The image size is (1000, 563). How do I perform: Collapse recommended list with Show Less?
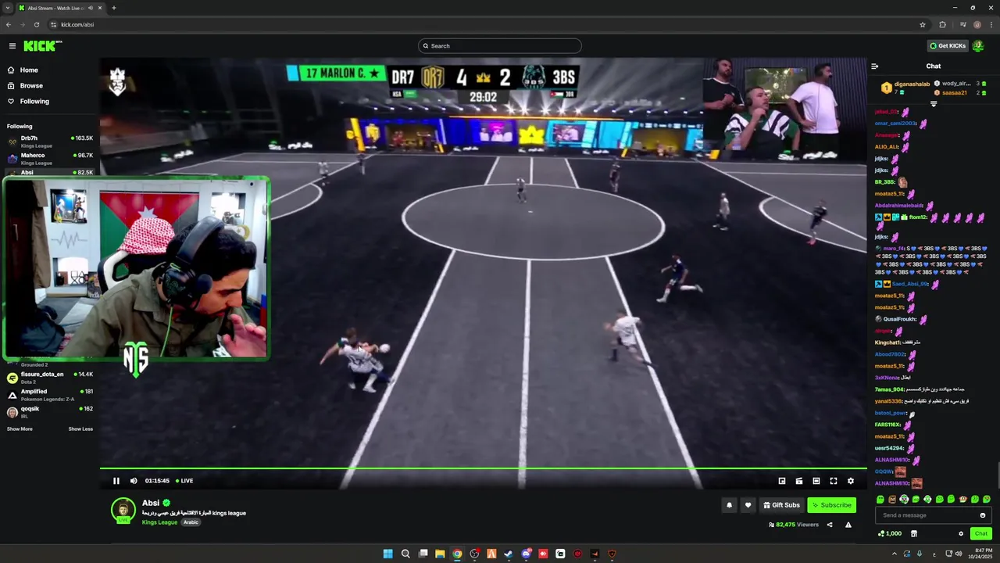click(x=80, y=429)
